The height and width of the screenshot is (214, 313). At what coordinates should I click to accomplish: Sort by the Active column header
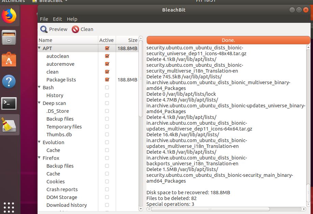click(x=106, y=40)
